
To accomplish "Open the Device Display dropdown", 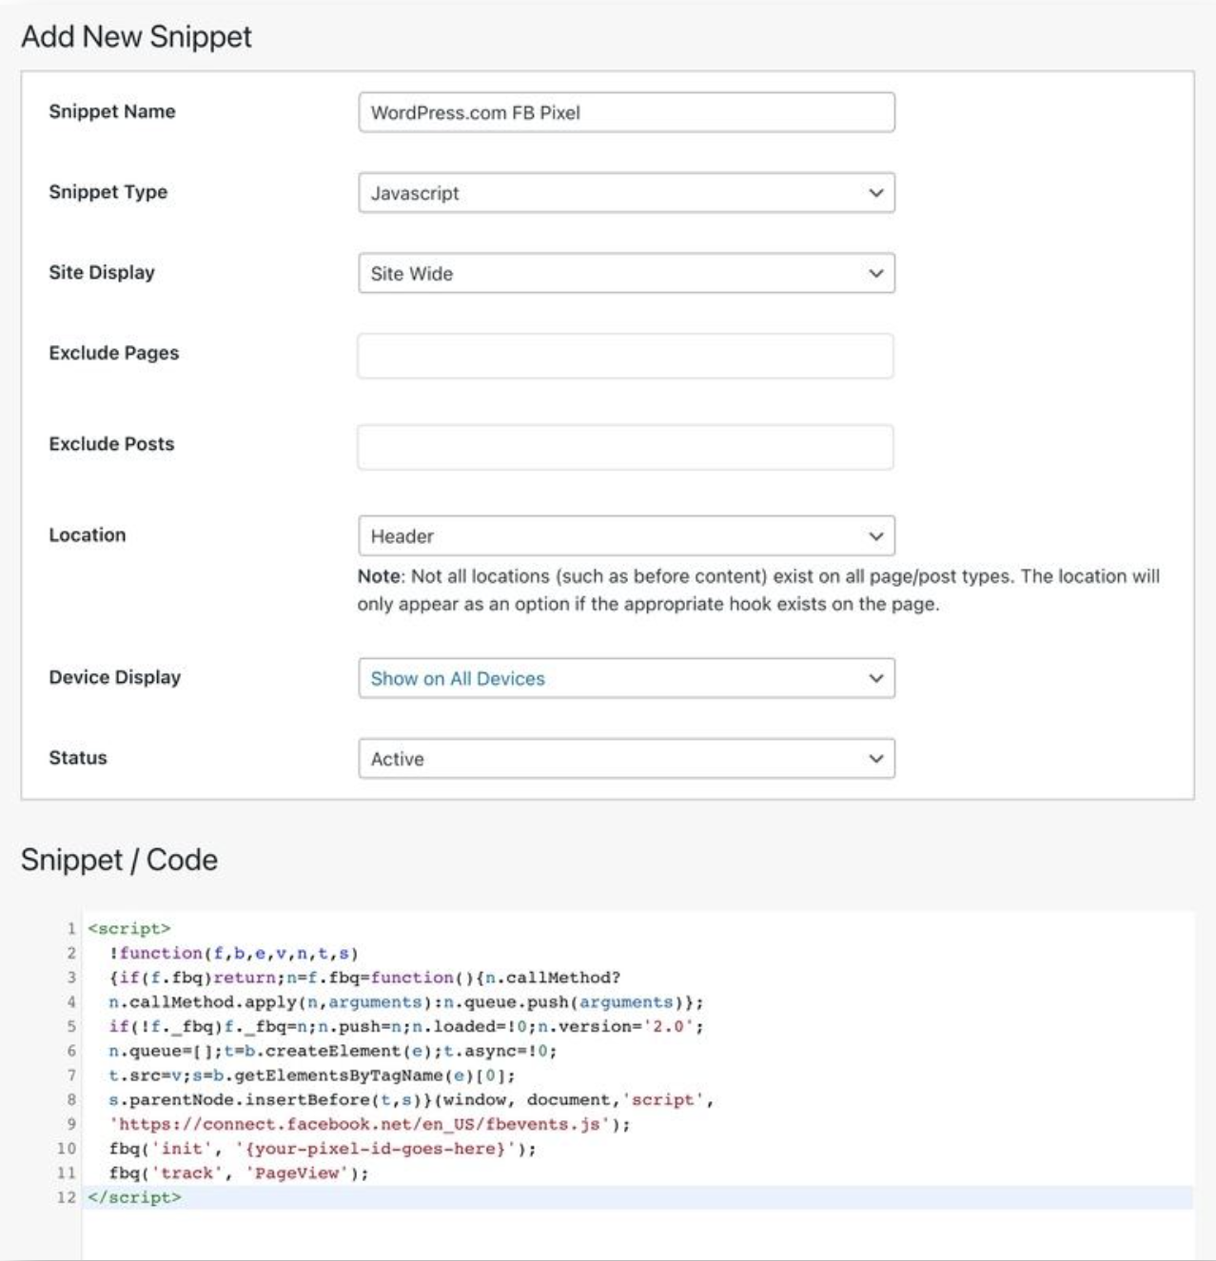I will [626, 678].
